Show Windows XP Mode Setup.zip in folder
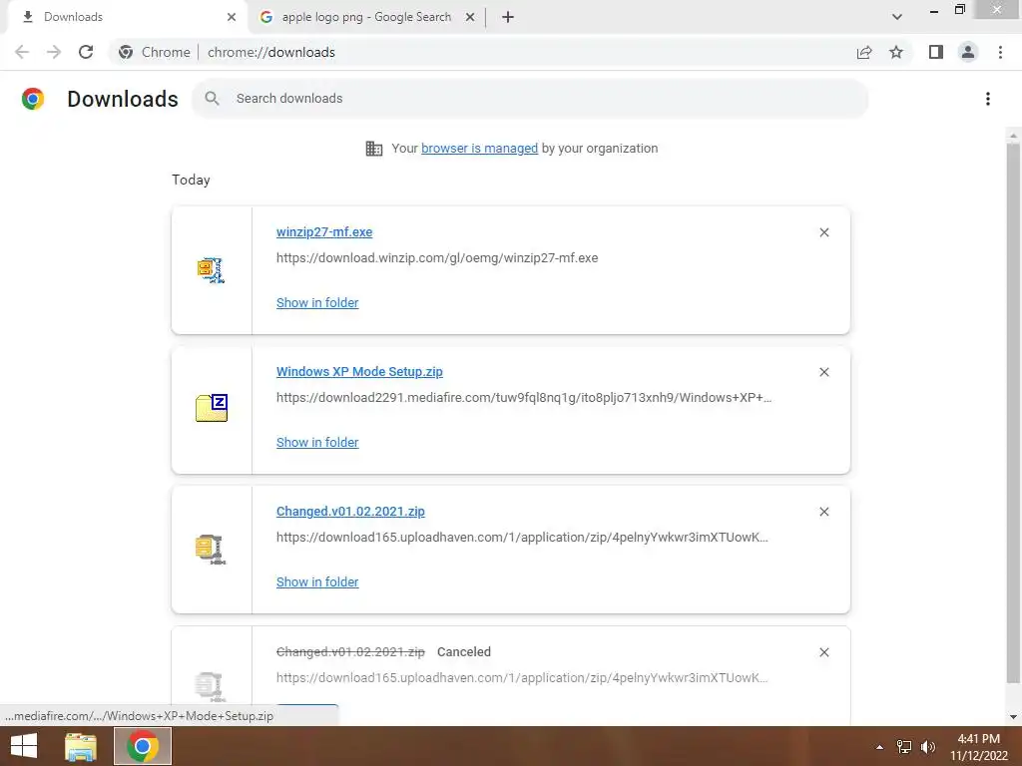 point(317,442)
